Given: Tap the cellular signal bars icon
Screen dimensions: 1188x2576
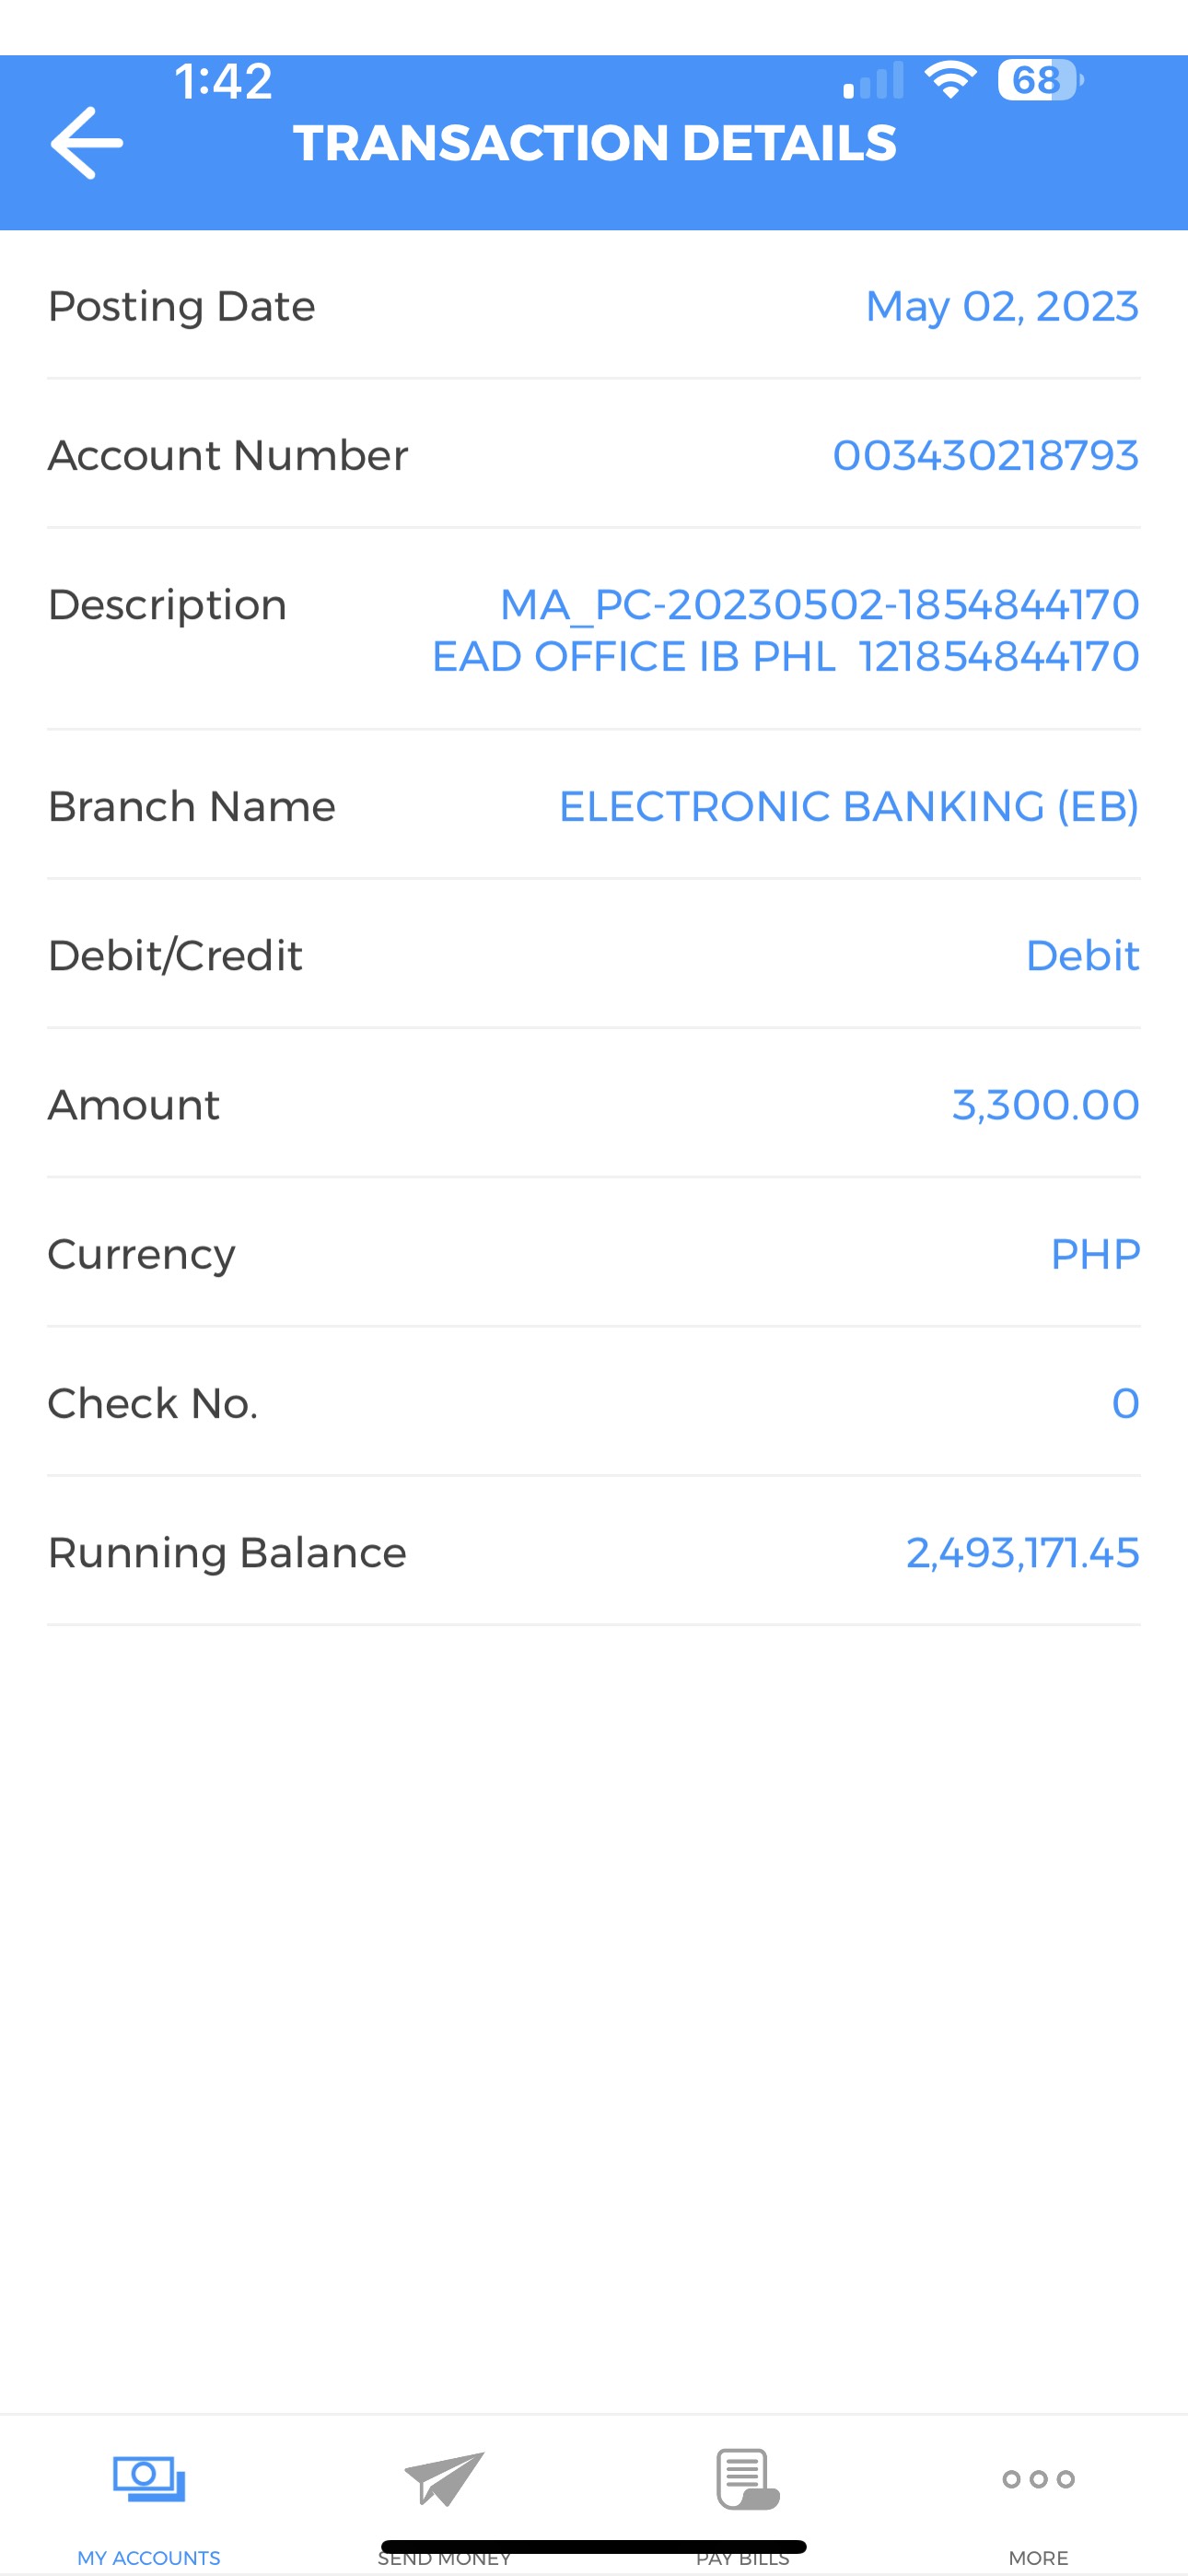Looking at the screenshot, I should click(x=873, y=81).
